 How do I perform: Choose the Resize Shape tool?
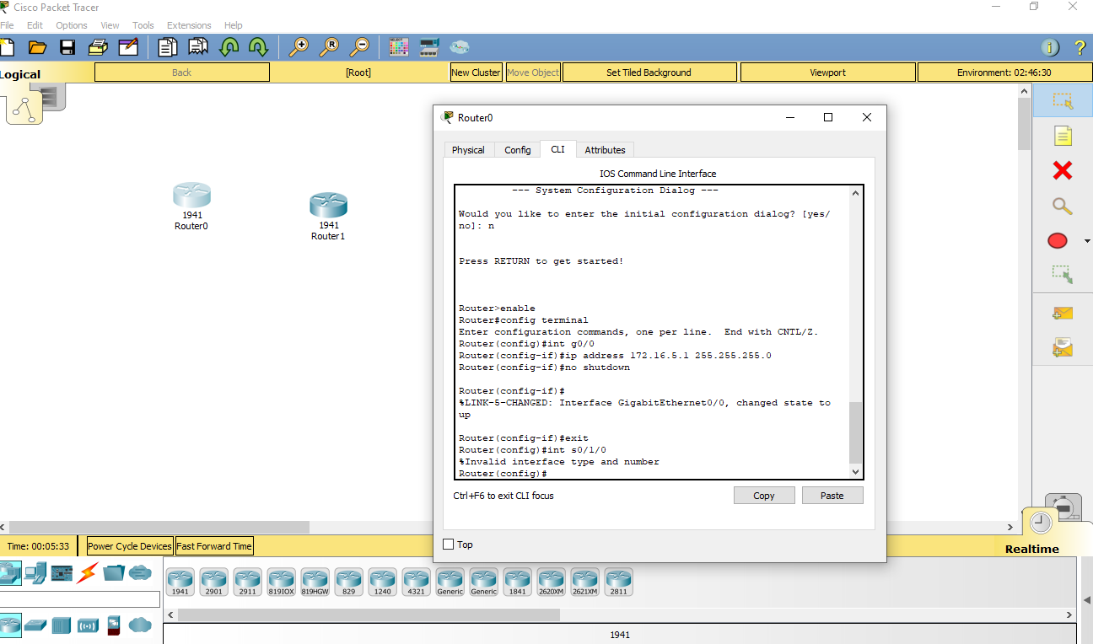pyautogui.click(x=1063, y=274)
